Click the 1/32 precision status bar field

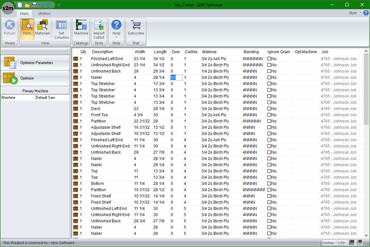pyautogui.click(x=341, y=243)
